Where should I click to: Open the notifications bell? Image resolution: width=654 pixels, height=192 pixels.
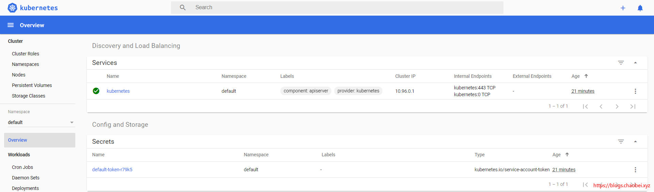[640, 8]
